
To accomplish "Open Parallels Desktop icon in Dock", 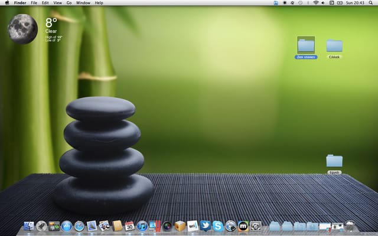I will click(x=155, y=226).
